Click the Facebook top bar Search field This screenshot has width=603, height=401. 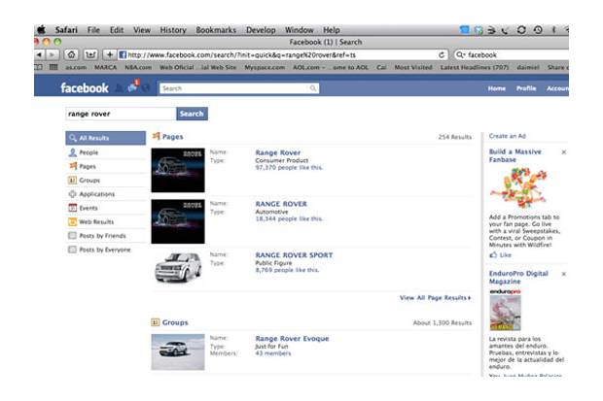239,88
